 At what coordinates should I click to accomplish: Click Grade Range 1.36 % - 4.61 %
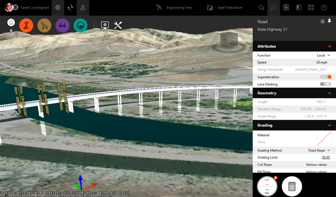(x=316, y=116)
